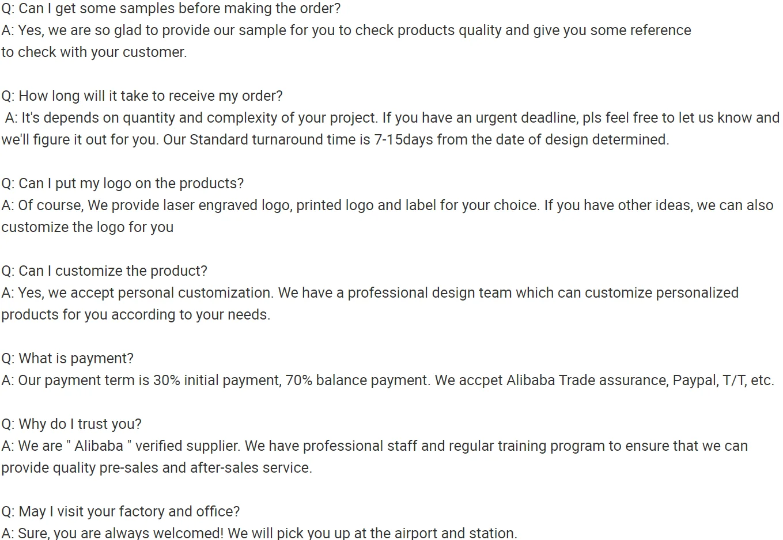Click the line about pre-sales and after-sales service
The height and width of the screenshot is (540, 783).
[157, 468]
